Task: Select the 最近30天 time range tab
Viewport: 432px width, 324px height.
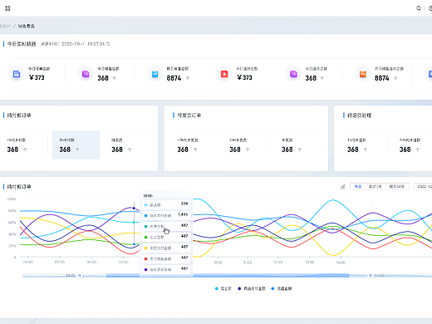Action: pyautogui.click(x=397, y=187)
